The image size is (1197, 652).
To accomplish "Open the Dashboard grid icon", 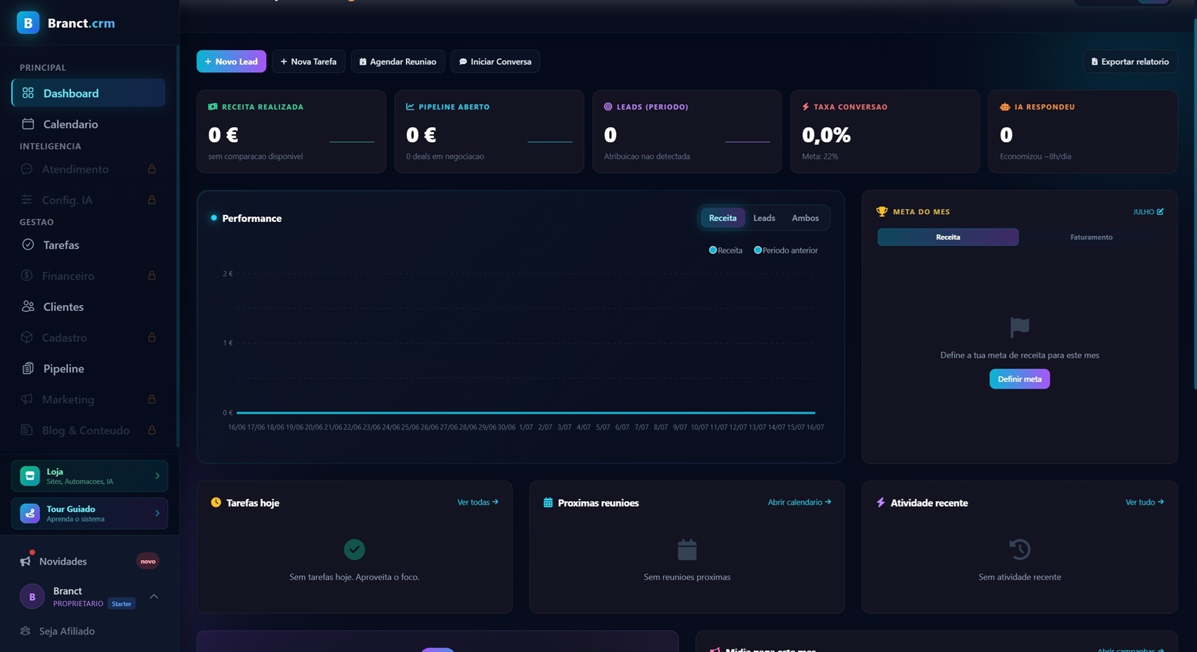I will pos(28,93).
